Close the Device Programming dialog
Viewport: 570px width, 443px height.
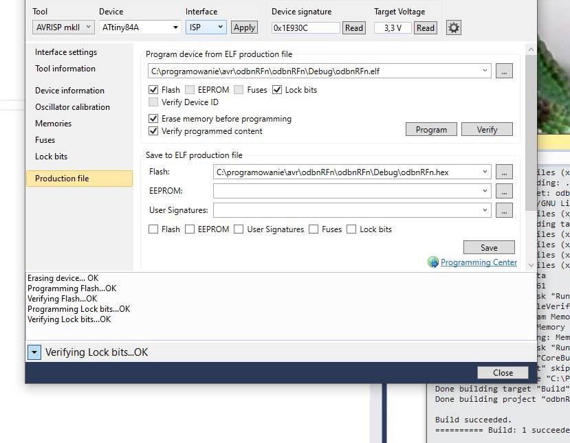click(503, 372)
